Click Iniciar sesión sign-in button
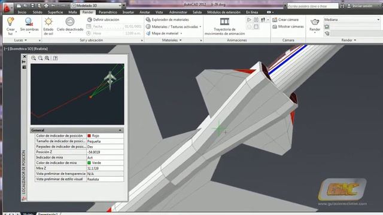Image resolution: width=383 pixels, height=215 pixels. [360, 6]
